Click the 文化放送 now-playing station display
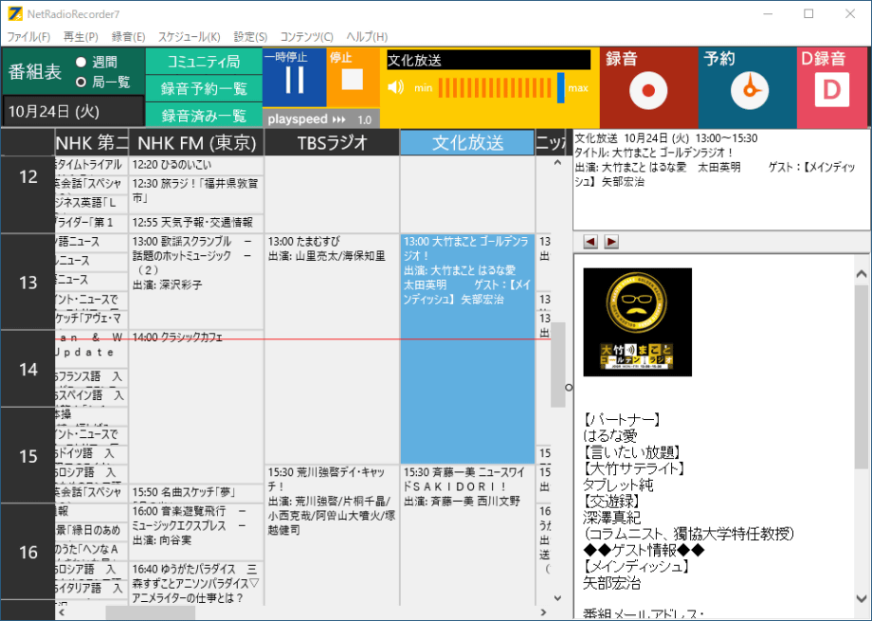872x621 pixels. coord(488,60)
